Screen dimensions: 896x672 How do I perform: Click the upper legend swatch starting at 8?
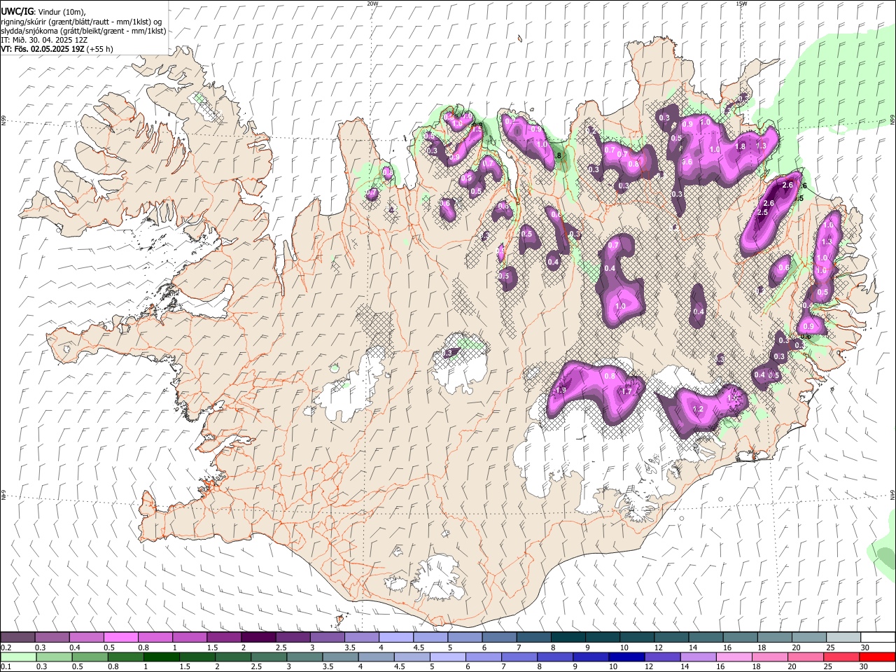[568, 637]
